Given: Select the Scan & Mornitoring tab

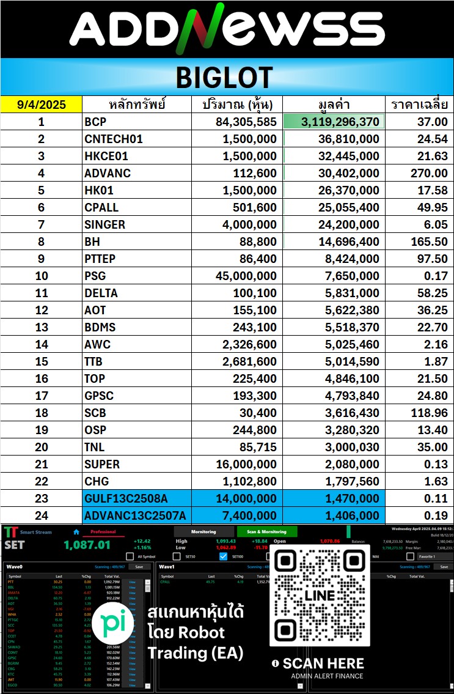Looking at the screenshot, I should 267,531.
